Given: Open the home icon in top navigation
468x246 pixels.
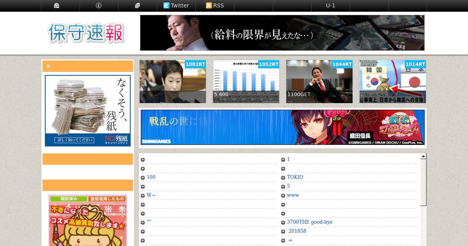Looking at the screenshot, I should [x=57, y=5].
